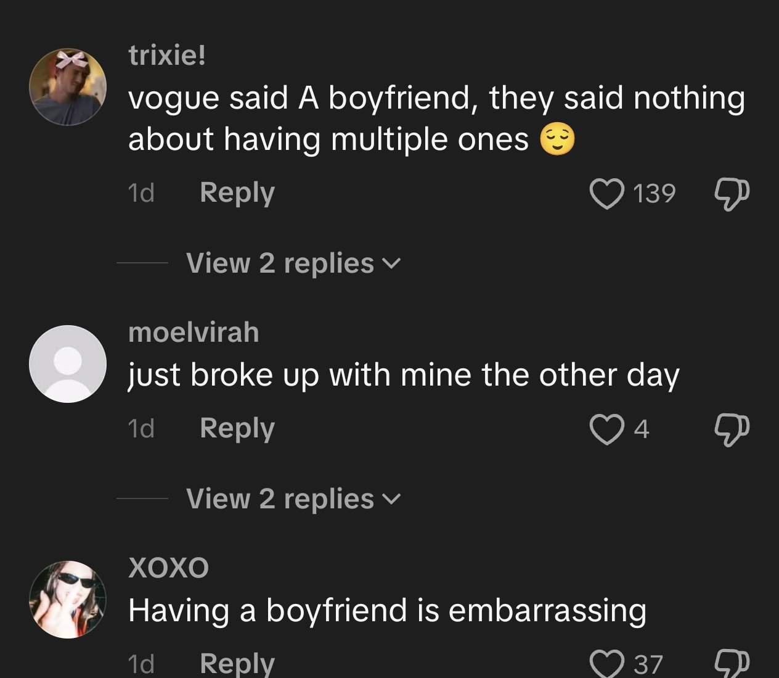Like XOXO's comment with heart icon

click(606, 664)
